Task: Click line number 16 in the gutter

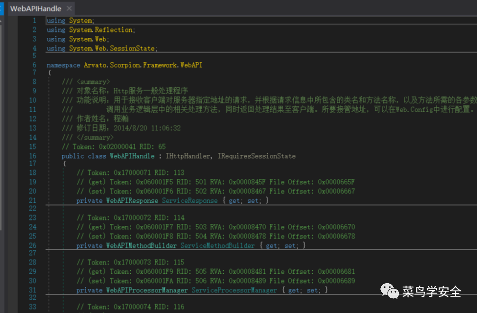Action: click(x=33, y=156)
